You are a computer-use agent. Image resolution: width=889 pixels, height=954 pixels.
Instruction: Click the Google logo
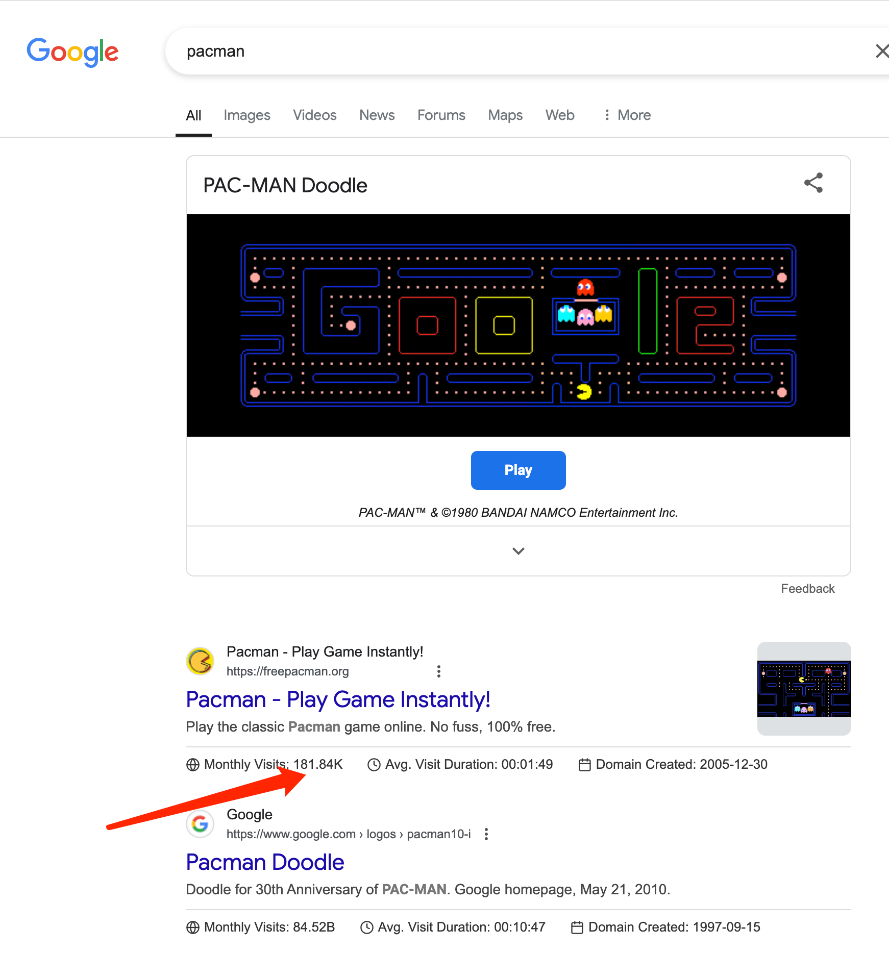pos(72,52)
